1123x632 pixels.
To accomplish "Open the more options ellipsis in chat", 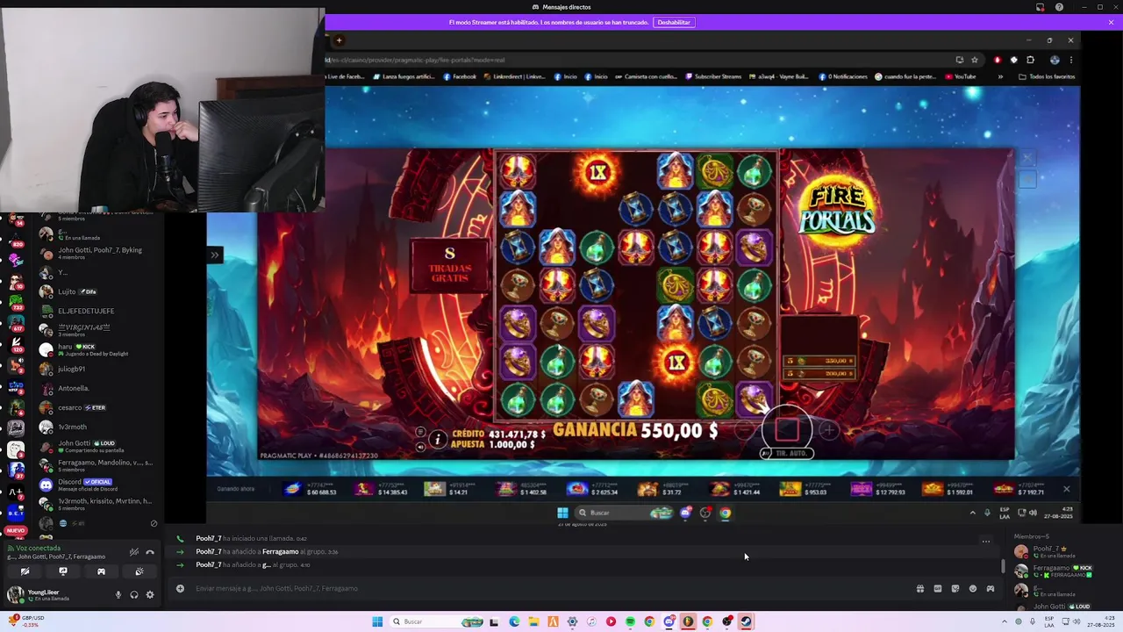I will tap(986, 541).
